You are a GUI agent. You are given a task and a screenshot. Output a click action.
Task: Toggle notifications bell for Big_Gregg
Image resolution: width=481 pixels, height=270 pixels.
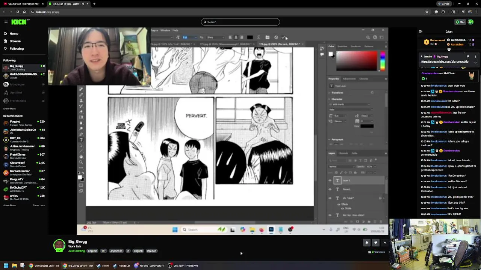coord(367,243)
